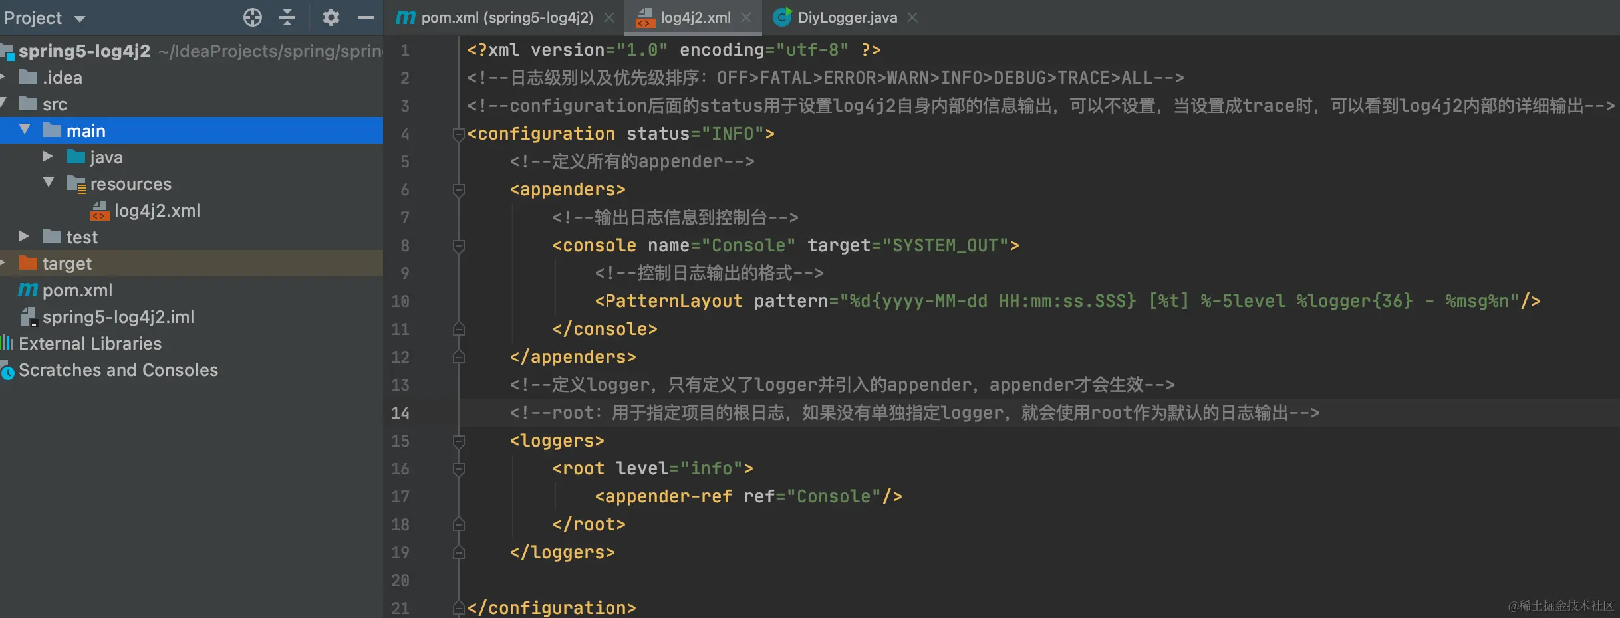Expand the java folder arrow
Screen dimensions: 1620x618
pyautogui.click(x=47, y=157)
